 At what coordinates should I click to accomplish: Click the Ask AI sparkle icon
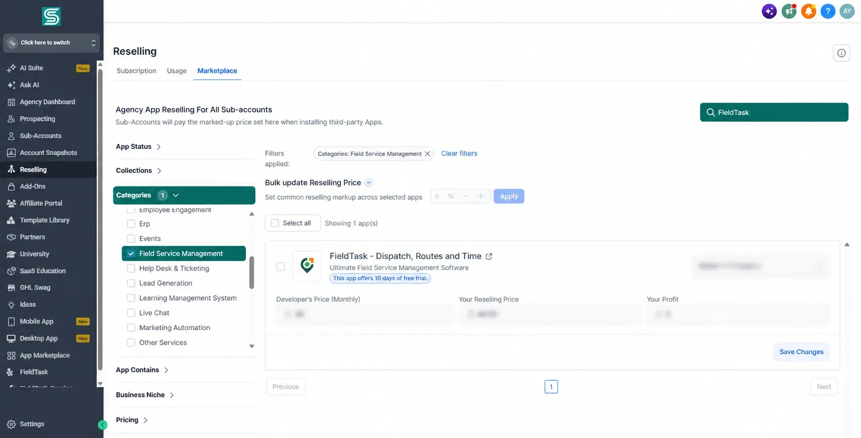[x=11, y=85]
